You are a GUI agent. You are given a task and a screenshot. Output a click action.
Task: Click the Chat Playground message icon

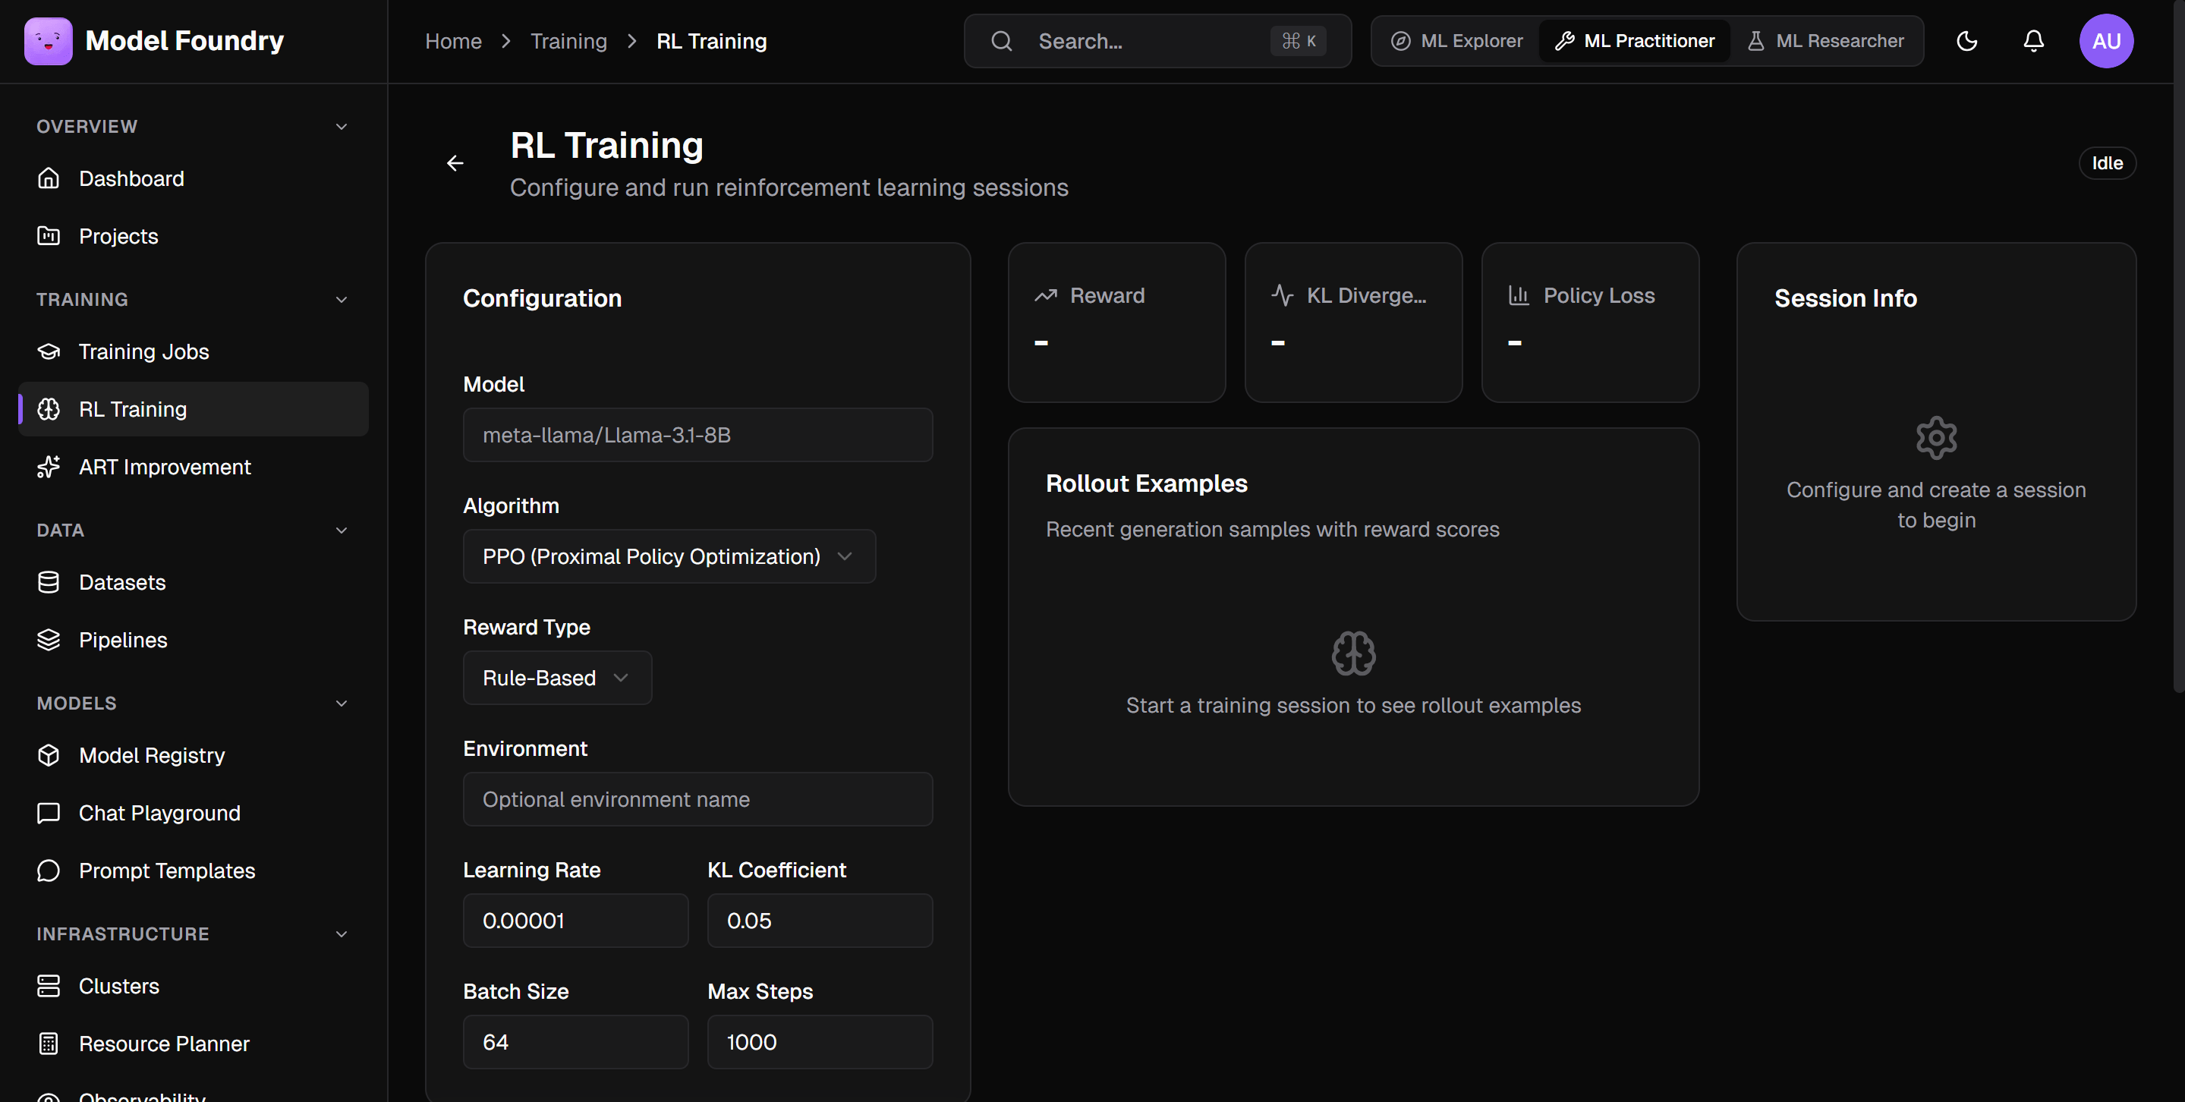coord(49,813)
